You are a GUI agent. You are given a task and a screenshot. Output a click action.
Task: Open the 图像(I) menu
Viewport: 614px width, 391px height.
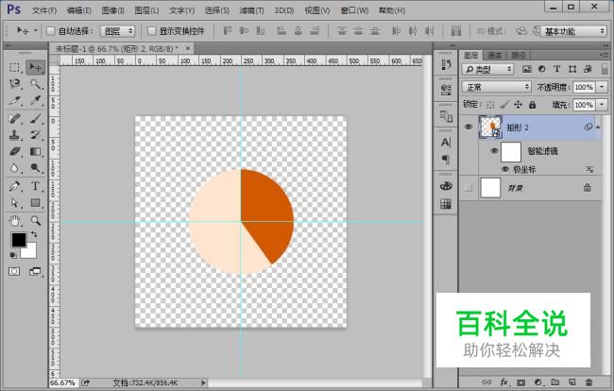[x=112, y=10]
